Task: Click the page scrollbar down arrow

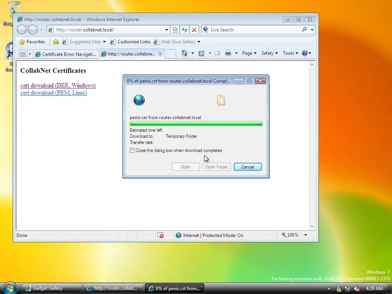Action: pos(312,227)
